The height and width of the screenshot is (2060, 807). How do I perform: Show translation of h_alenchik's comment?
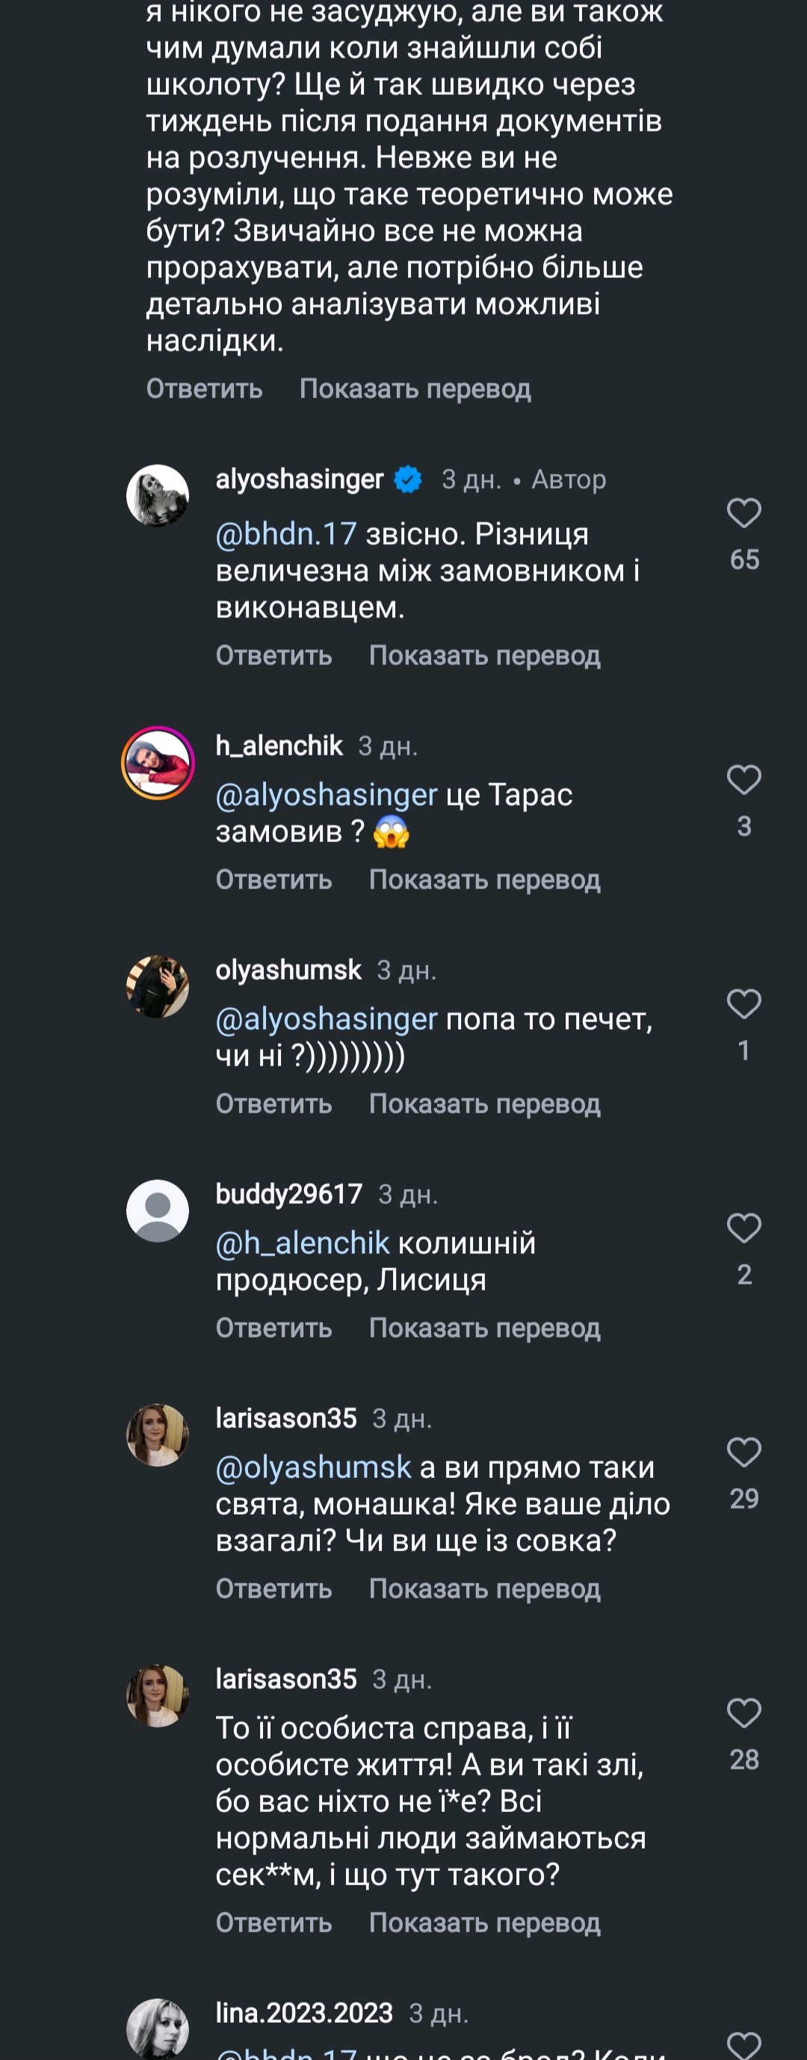click(484, 879)
